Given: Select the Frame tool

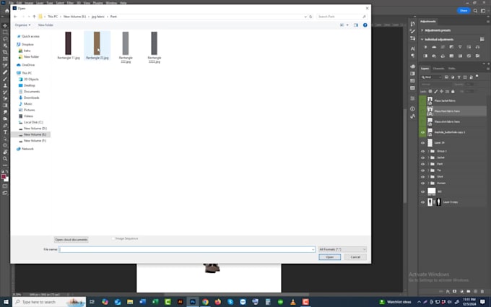Looking at the screenshot, I should point(5,59).
